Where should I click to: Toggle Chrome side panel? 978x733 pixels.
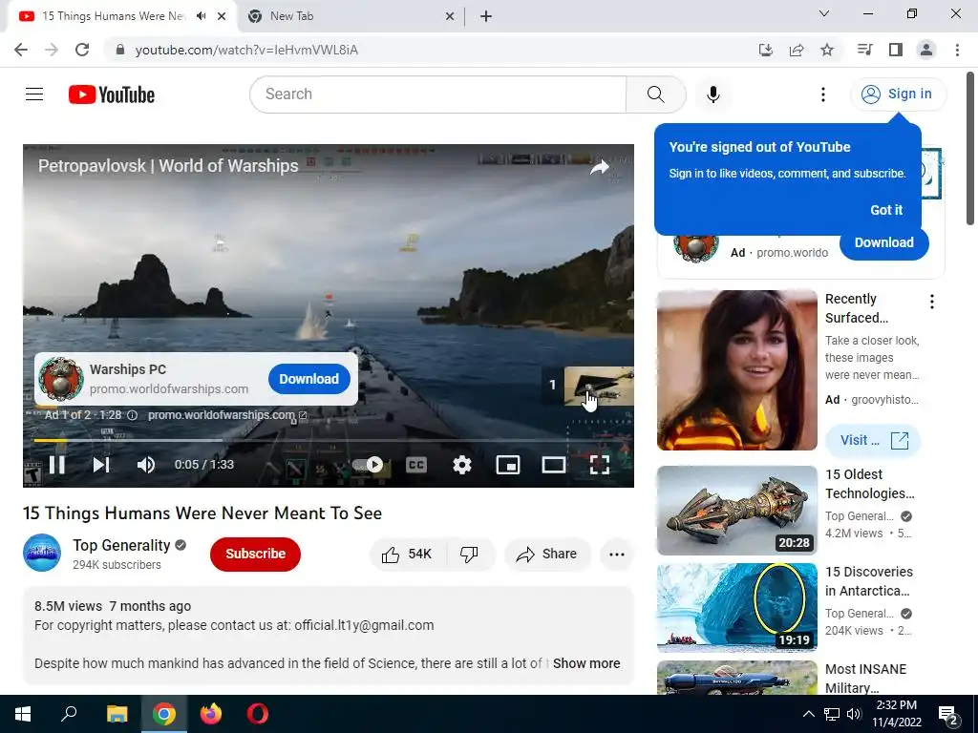(896, 50)
